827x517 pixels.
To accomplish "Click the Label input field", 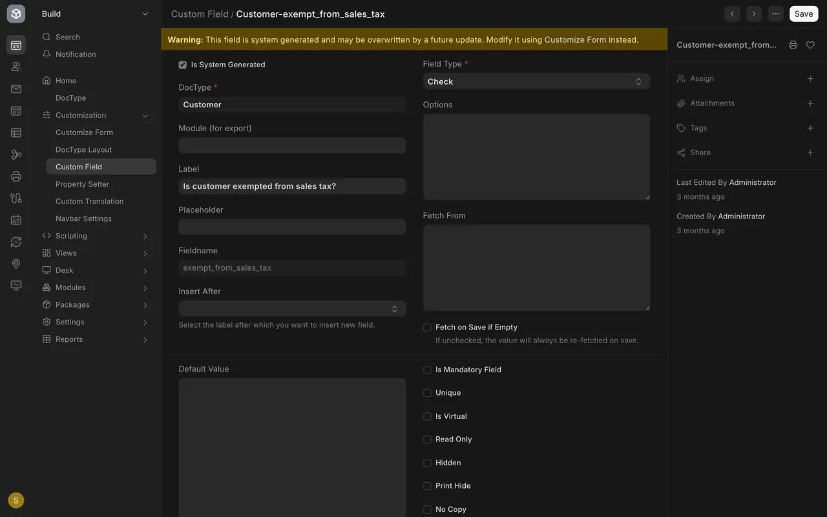I will [x=292, y=186].
